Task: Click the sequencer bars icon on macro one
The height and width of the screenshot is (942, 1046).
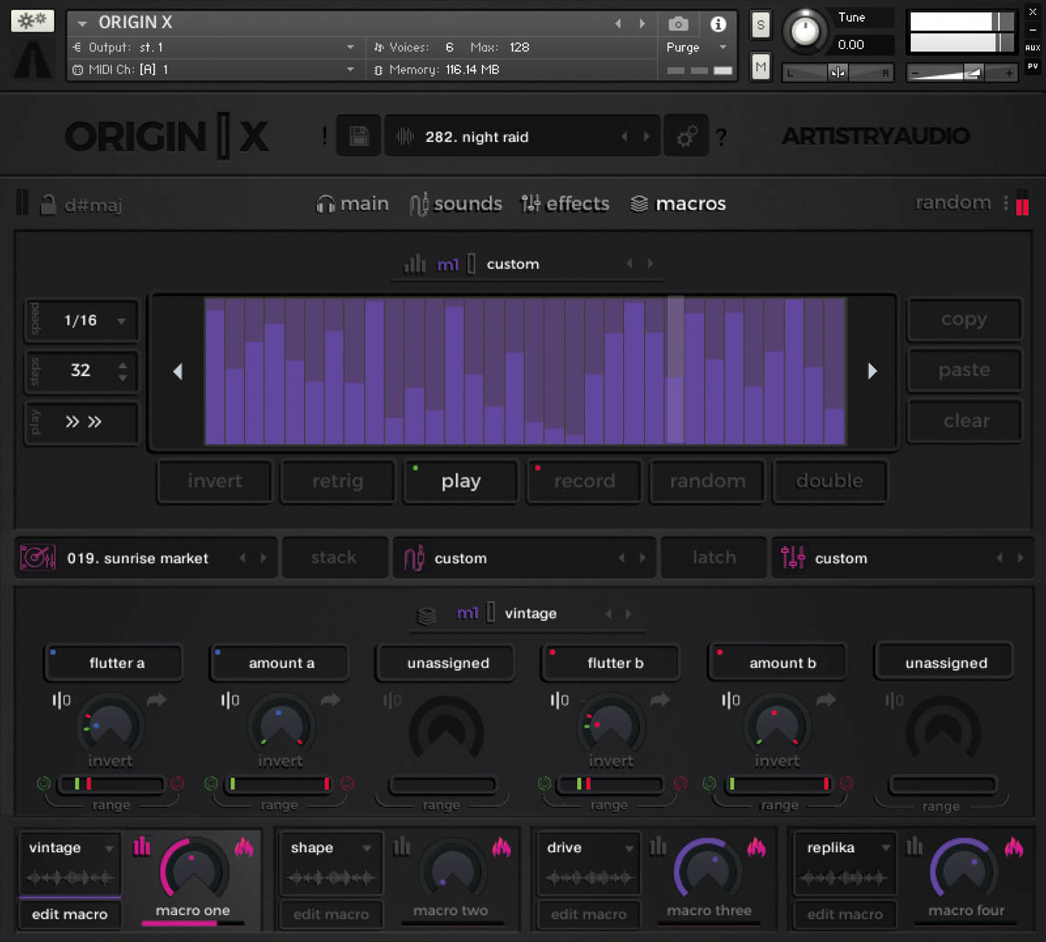Action: (x=142, y=846)
